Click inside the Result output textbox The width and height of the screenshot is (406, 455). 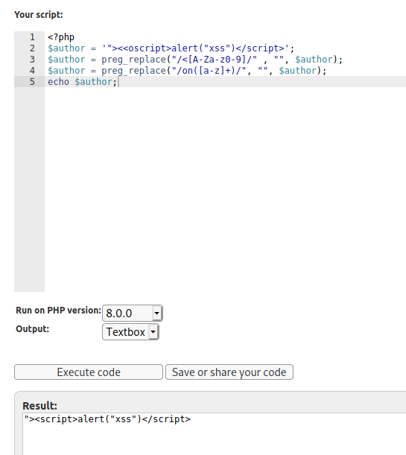(214, 434)
